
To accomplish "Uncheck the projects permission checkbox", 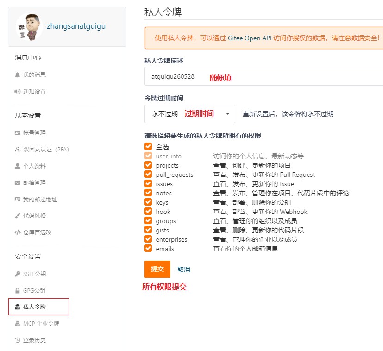I will click(148, 165).
